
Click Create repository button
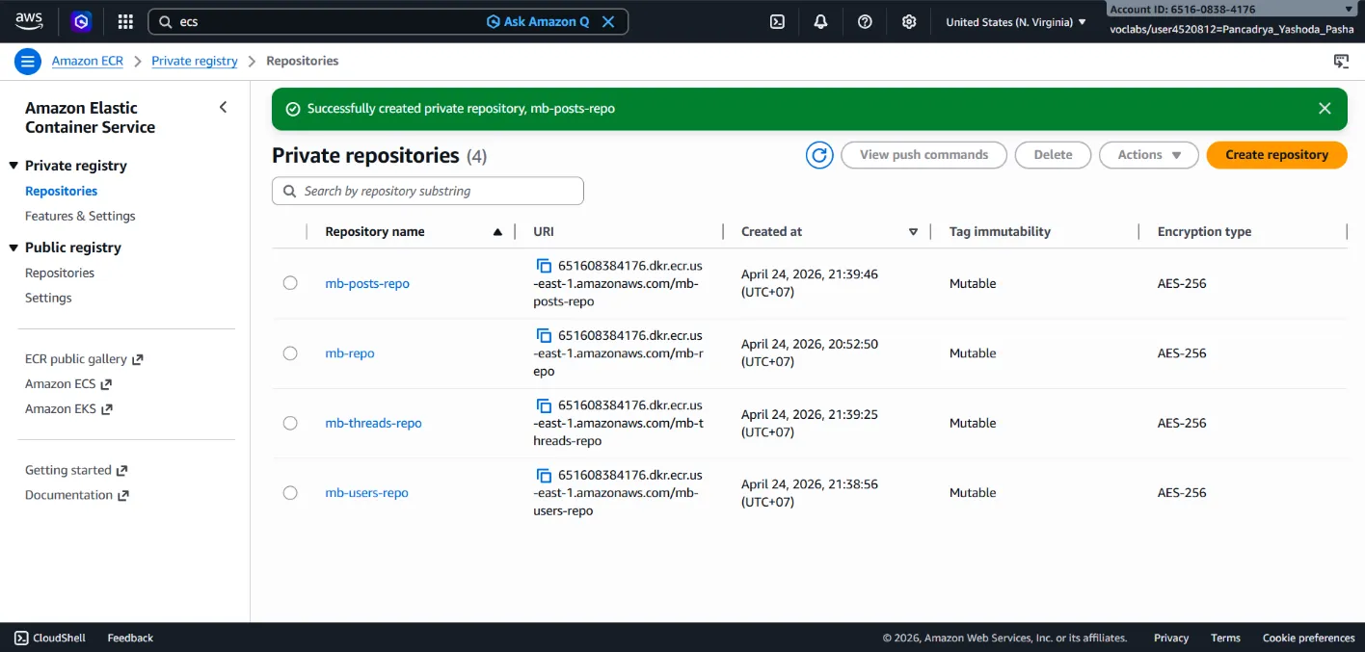[x=1276, y=155]
